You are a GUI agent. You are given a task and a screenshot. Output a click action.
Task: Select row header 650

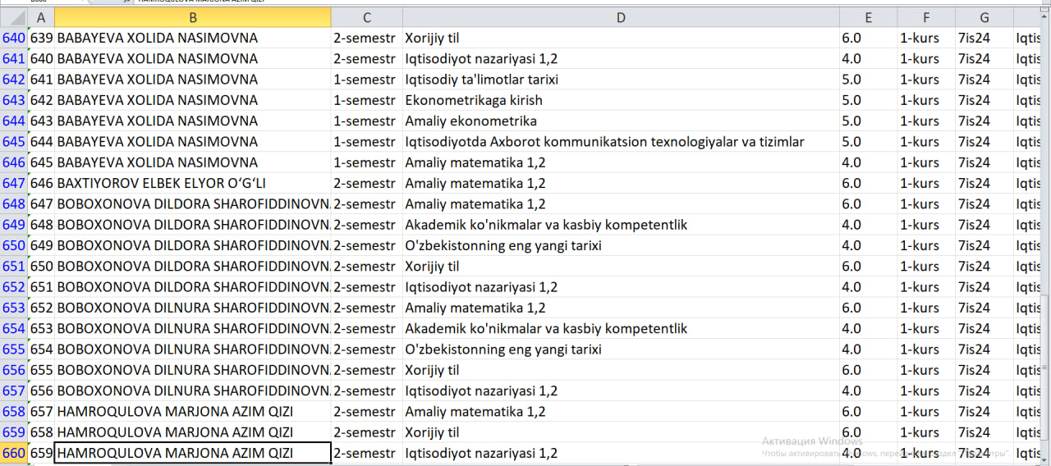click(13, 245)
